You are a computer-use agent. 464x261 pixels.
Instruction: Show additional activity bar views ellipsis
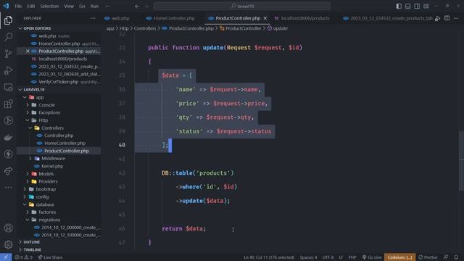(8, 187)
